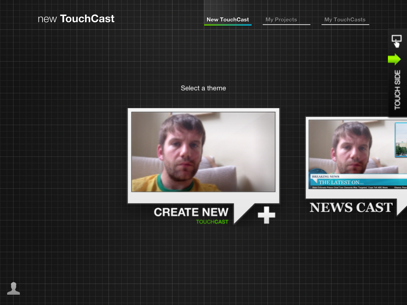407x305 pixels.
Task: Stay on the New TouchCast tab
Action: click(227, 19)
